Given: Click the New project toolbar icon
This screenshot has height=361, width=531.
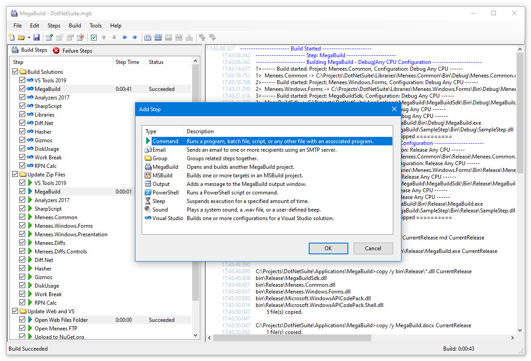Looking at the screenshot, I should pyautogui.click(x=12, y=37).
